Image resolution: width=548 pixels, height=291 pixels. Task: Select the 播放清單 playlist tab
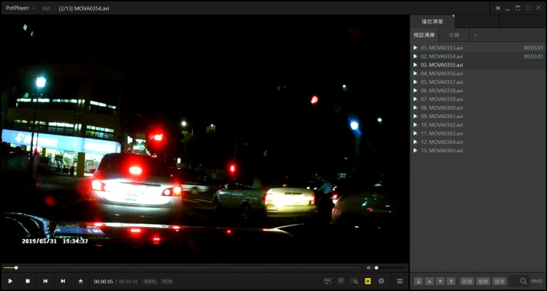(432, 21)
